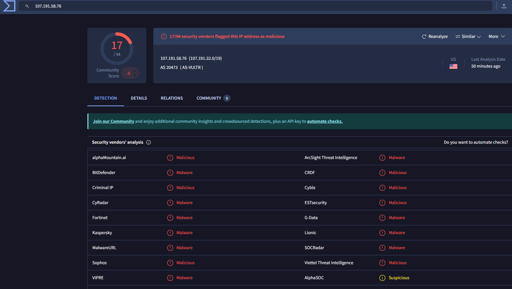
Task: Click the alert icon in CRDF row
Action: pyautogui.click(x=382, y=173)
